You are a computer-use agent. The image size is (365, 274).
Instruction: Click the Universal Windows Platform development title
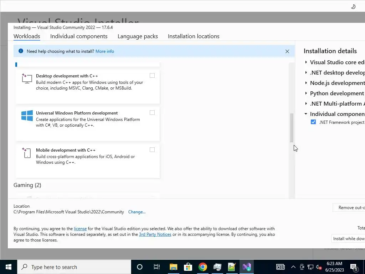pyautogui.click(x=77, y=113)
